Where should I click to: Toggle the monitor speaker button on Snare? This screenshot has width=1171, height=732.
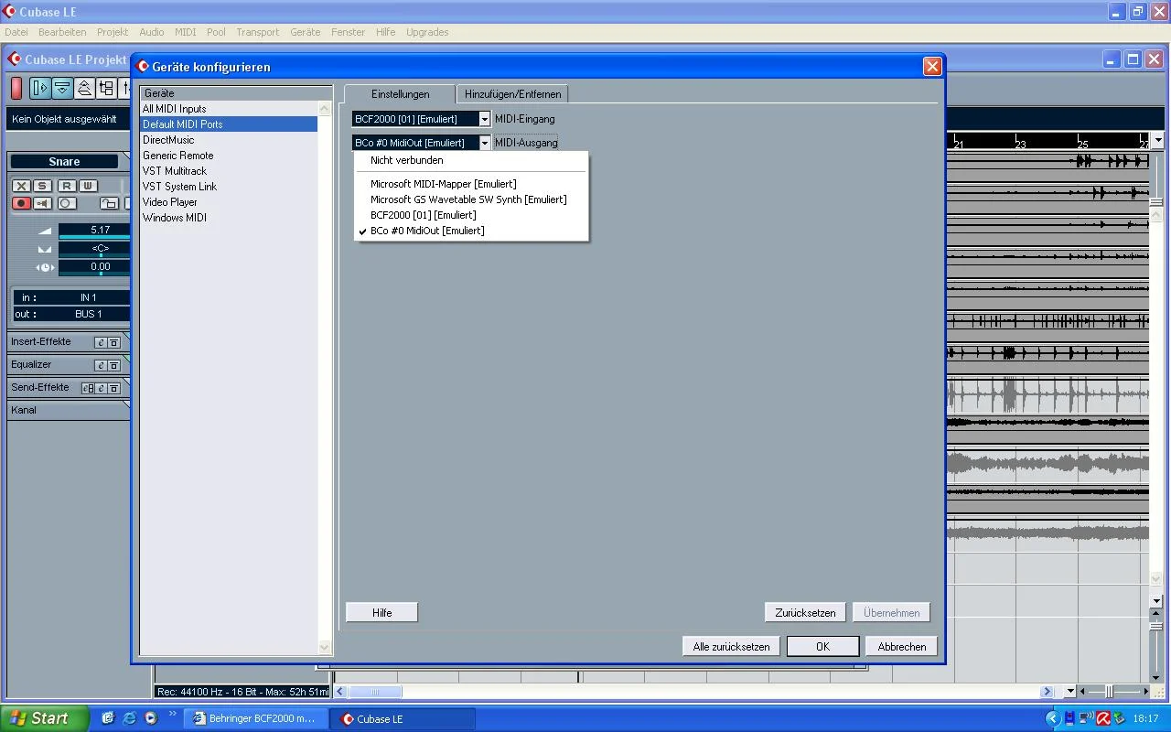point(42,203)
